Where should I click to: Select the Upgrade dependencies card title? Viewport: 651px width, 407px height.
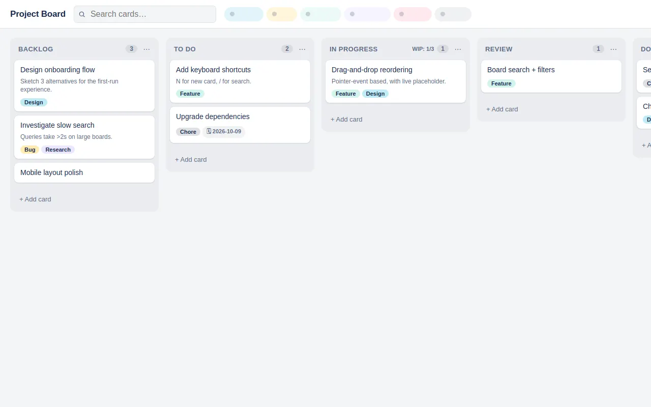[x=213, y=117]
